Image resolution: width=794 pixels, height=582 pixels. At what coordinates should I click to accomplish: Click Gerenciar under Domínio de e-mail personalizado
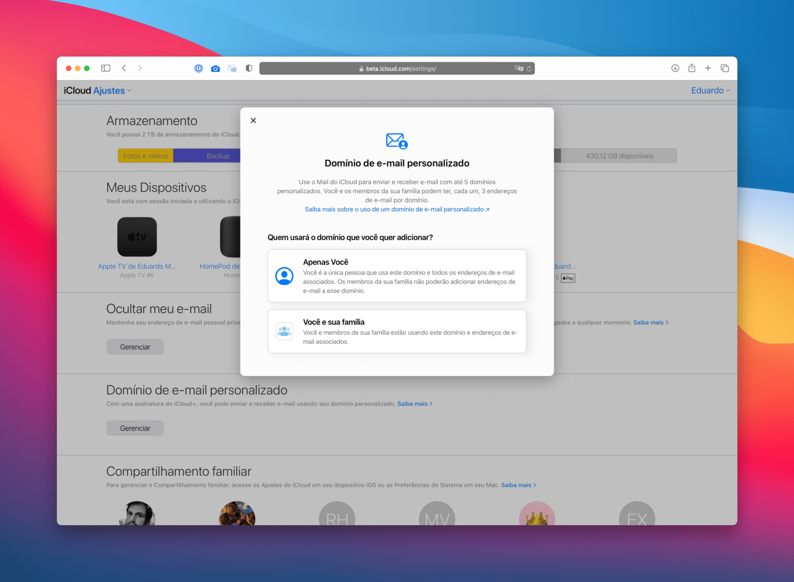click(x=135, y=428)
